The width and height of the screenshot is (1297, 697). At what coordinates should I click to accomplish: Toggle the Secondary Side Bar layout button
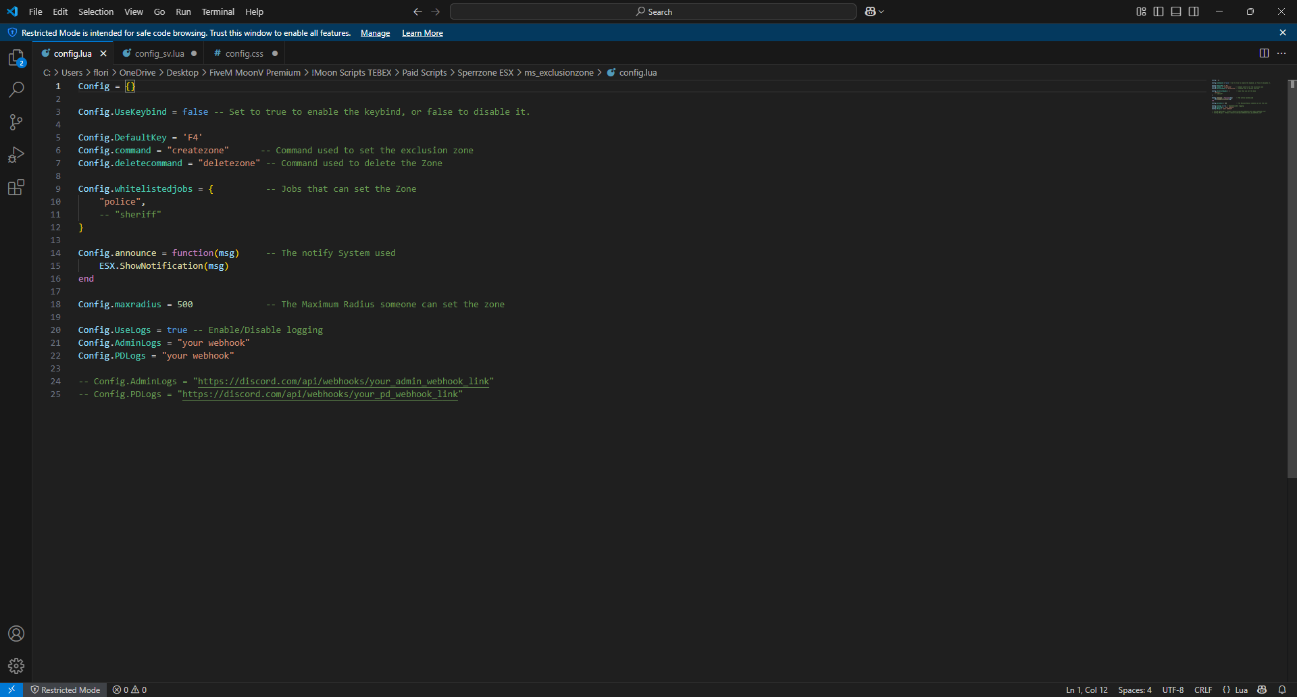(x=1194, y=11)
